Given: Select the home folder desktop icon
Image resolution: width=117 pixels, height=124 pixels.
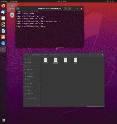Looking at the screenshot, I should click(x=12, y=6).
